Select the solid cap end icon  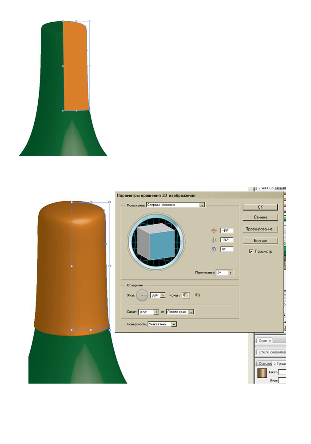186,295
